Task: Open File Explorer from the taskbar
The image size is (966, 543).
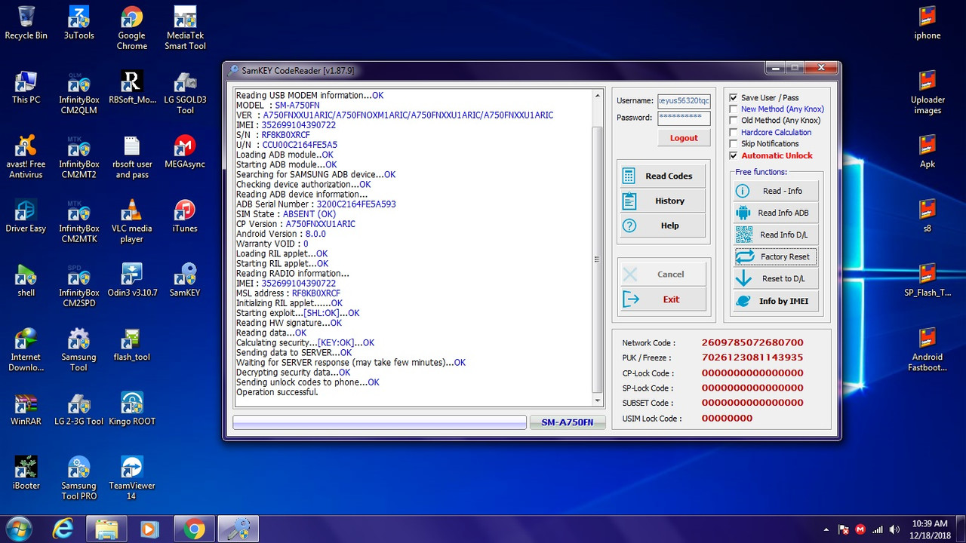Action: pyautogui.click(x=106, y=529)
